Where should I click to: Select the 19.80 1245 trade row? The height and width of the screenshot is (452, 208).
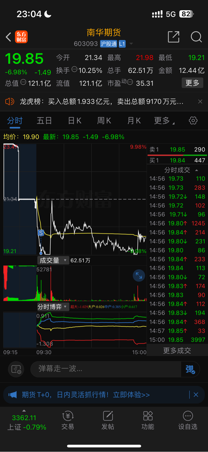(x=177, y=223)
